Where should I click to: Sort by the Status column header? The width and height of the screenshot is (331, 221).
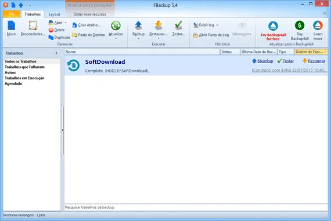coord(230,52)
